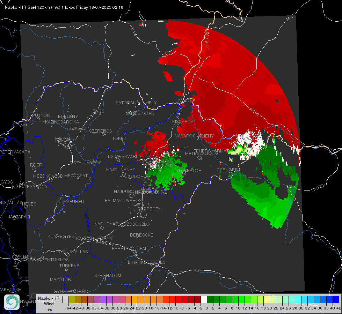Image resolution: width=342 pixels, height=314 pixels.
Task: Click the PUTNOK city label
Action: click(x=41, y=115)
